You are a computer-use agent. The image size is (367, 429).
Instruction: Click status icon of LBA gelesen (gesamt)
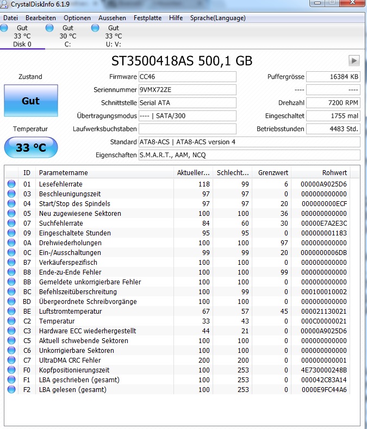click(x=11, y=389)
